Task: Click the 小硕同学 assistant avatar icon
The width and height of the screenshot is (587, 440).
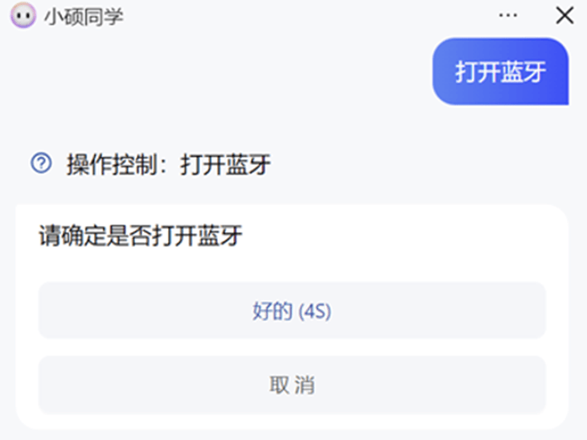Action: [23, 15]
